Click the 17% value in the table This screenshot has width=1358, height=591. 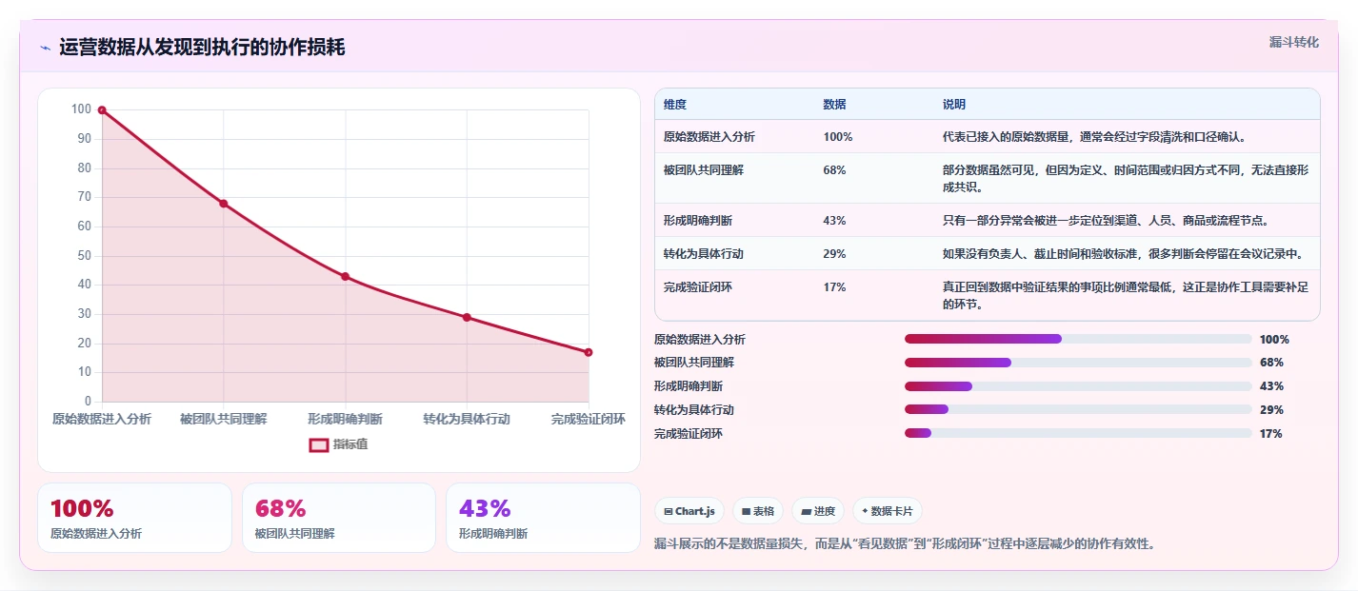834,287
